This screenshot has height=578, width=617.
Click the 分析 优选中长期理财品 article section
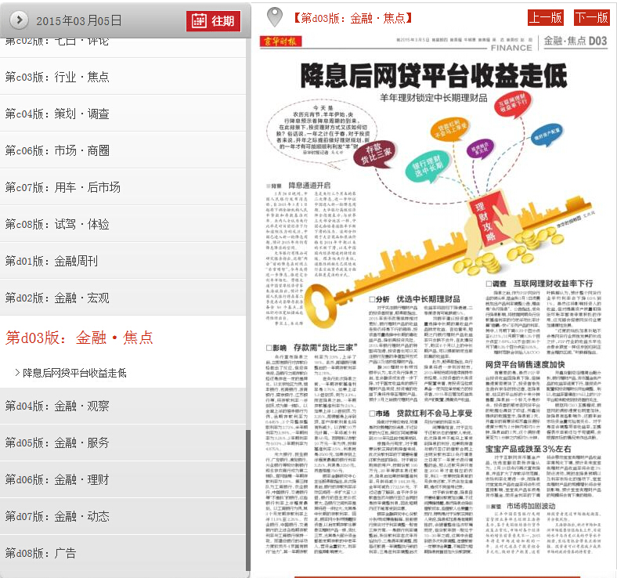[420, 349]
